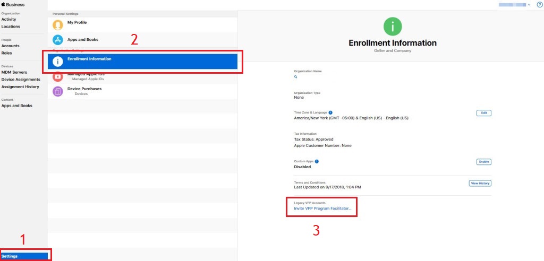Select Device Purchases row

coord(142,91)
